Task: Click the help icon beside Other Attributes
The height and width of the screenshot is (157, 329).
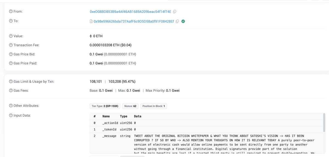Action: (x=11, y=106)
